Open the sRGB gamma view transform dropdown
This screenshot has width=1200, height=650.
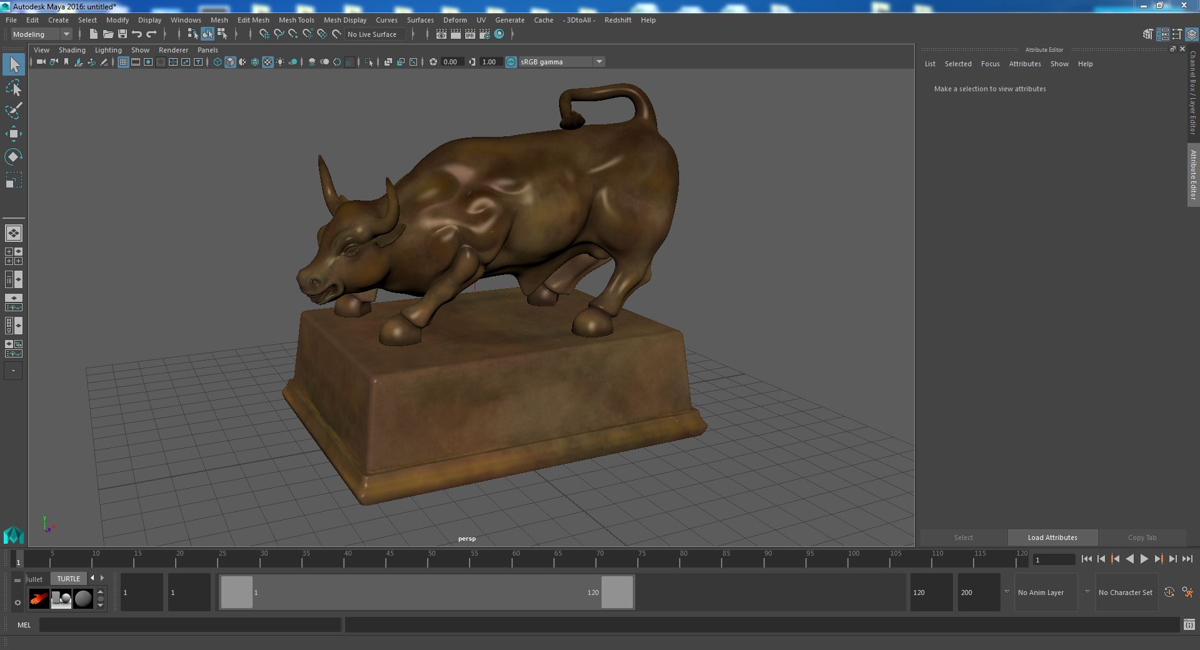click(x=562, y=62)
